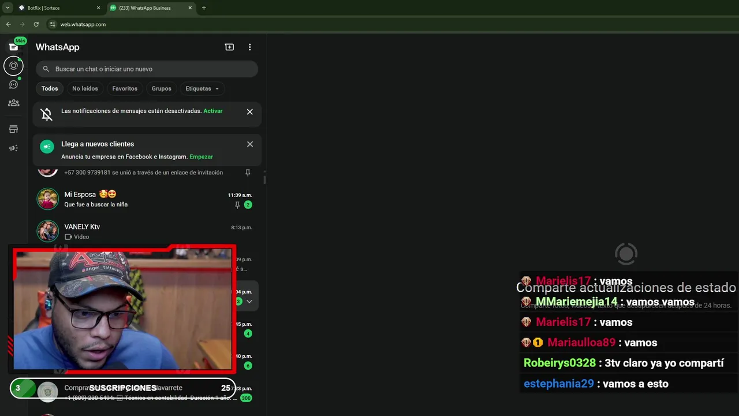Image resolution: width=739 pixels, height=416 pixels.
Task: Click Activar to enable notifications
Action: 213,111
